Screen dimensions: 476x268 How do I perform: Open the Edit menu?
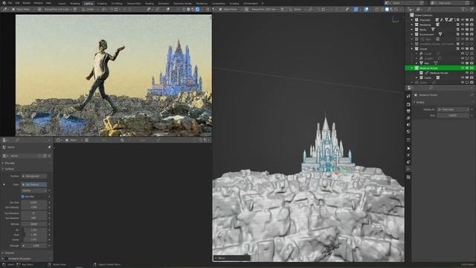(x=17, y=3)
